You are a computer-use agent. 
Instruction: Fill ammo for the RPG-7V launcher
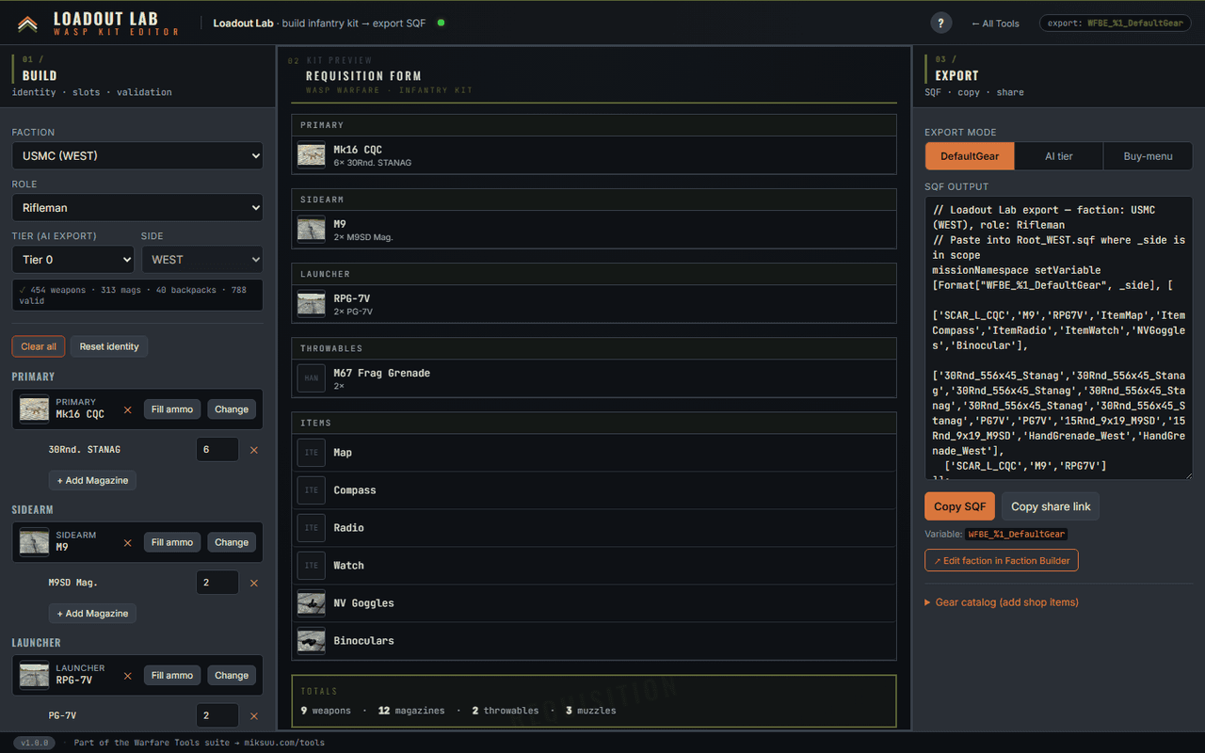point(172,675)
